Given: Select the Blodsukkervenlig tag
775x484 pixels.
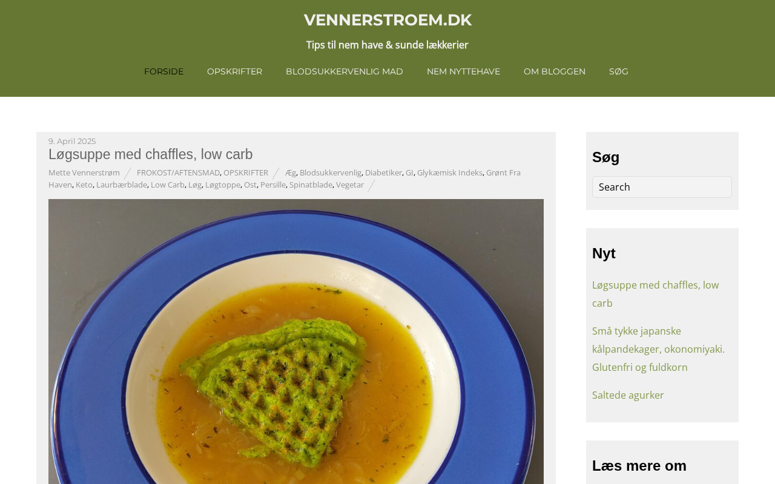Looking at the screenshot, I should tap(331, 172).
